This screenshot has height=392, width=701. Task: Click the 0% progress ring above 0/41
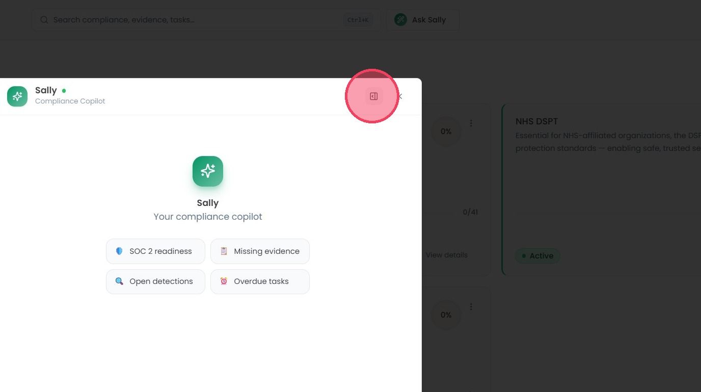(446, 132)
